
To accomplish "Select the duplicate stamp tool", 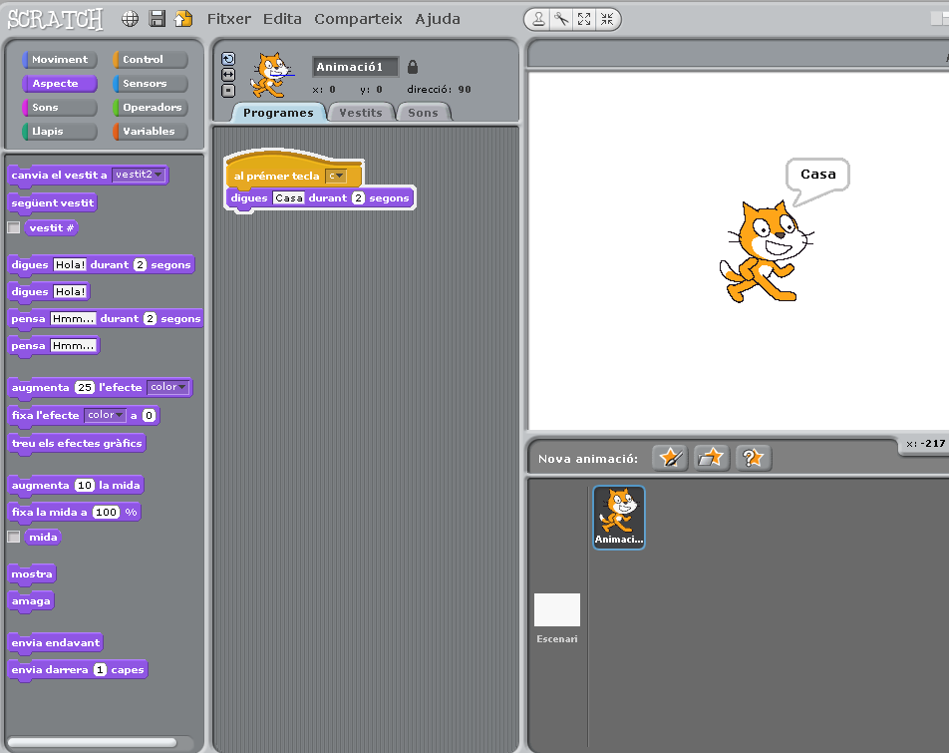I will pyautogui.click(x=538, y=19).
